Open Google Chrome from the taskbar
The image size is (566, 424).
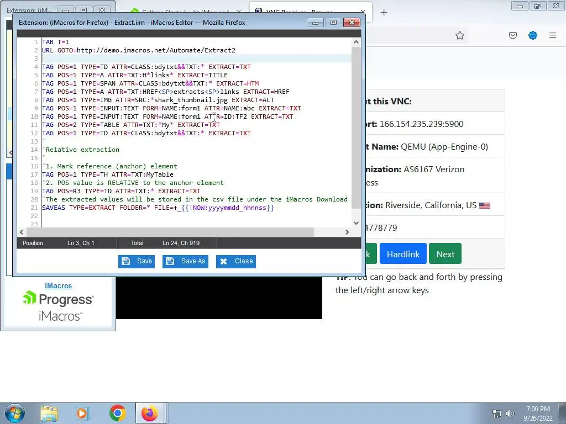click(117, 413)
